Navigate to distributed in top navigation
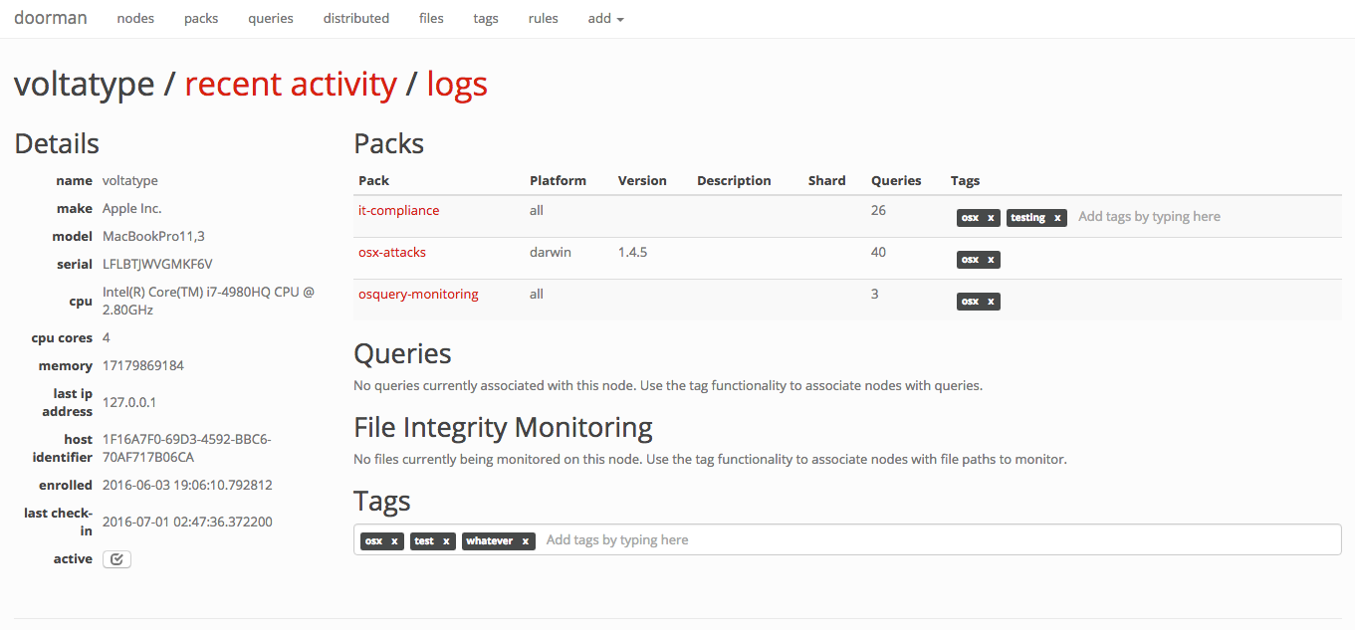Viewport: 1355px width, 630px height. (355, 18)
